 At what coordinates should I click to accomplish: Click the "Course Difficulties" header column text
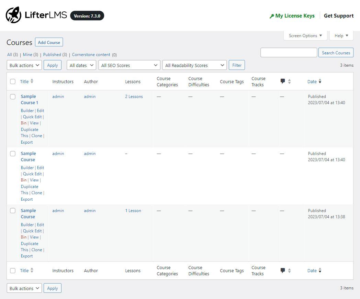click(199, 81)
